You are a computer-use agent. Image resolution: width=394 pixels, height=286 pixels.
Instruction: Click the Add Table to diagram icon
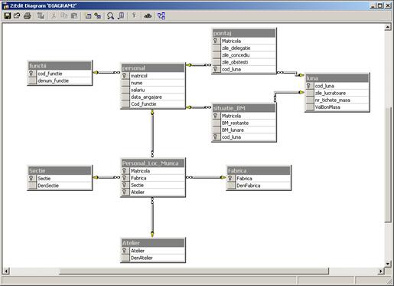pos(98,16)
